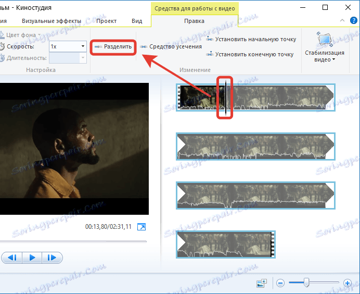Click the Цвет фона background color option
Viewport: 360px width, 294px height.
coord(21,35)
